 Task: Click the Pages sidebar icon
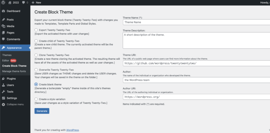click(x=3, y=33)
